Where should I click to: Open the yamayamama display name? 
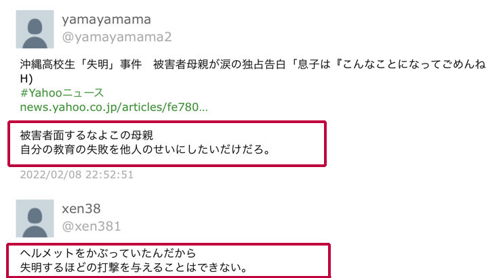pyautogui.click(x=106, y=20)
